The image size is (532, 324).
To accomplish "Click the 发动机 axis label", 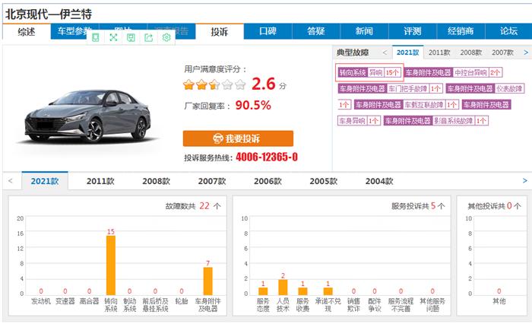I will pos(41,301).
